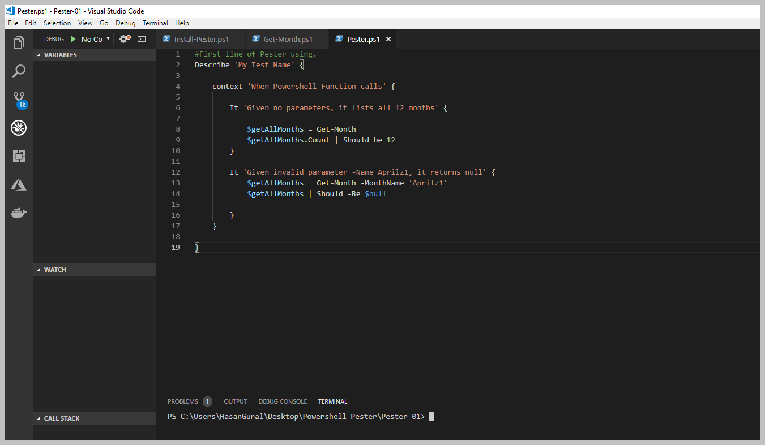Click string 'When Powershell Function calls'
This screenshot has width=765, height=445.
click(317, 86)
